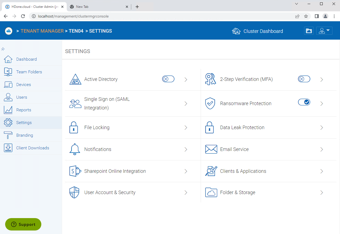The height and width of the screenshot is (234, 340).
Task: Open the Chrome three-dot menu
Action: pos(334,16)
